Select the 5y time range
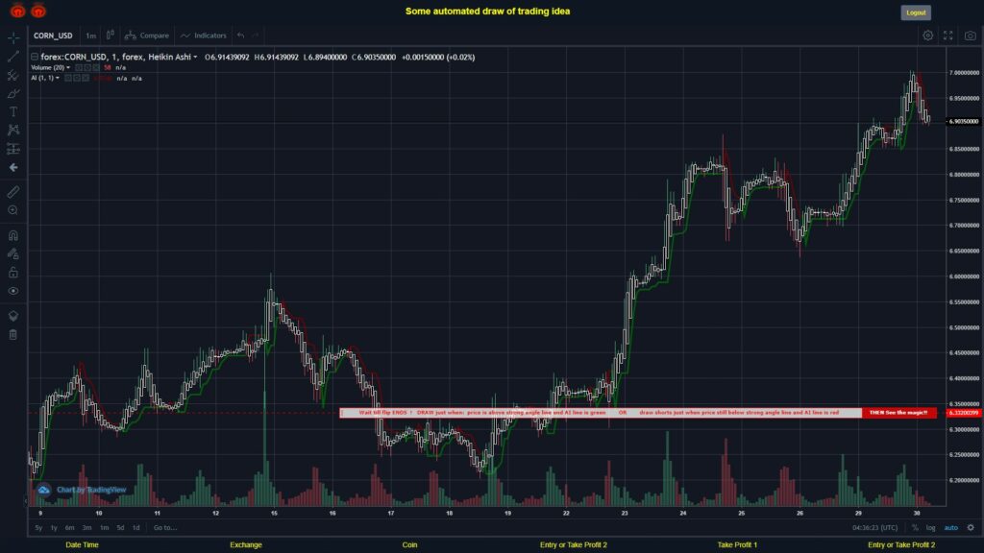This screenshot has width=984, height=553. (x=38, y=528)
